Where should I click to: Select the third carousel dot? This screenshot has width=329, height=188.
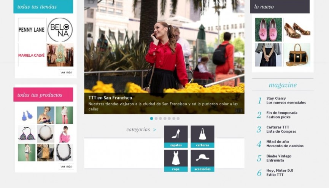point(161,118)
